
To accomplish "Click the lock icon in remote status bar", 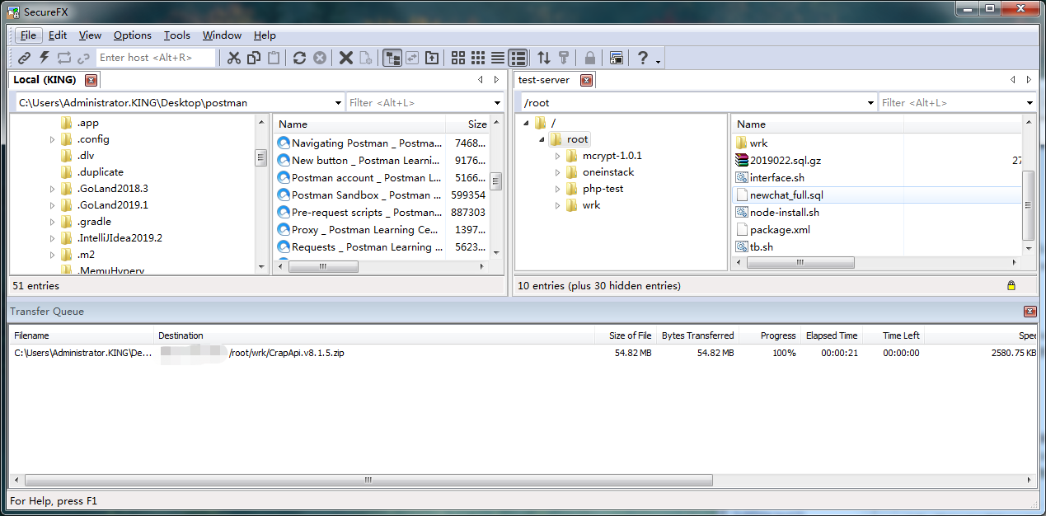I will point(1011,285).
